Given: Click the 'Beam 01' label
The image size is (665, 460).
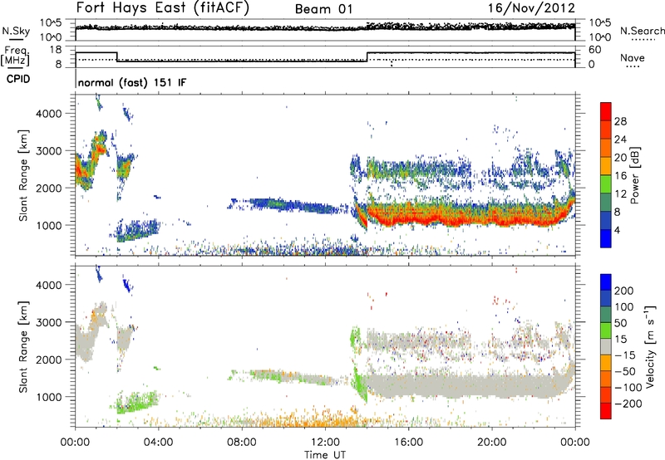Looking at the screenshot, I should click(324, 9).
